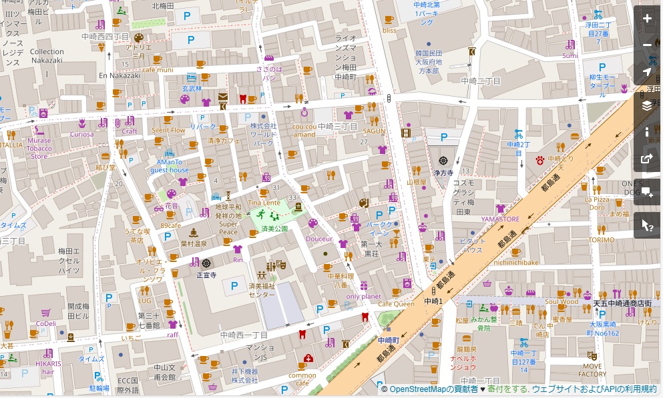Add a note to the map
The width and height of the screenshot is (663, 398).
646,192
